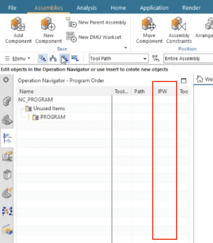Maximize the Operation Navigator panel

[x=184, y=81]
